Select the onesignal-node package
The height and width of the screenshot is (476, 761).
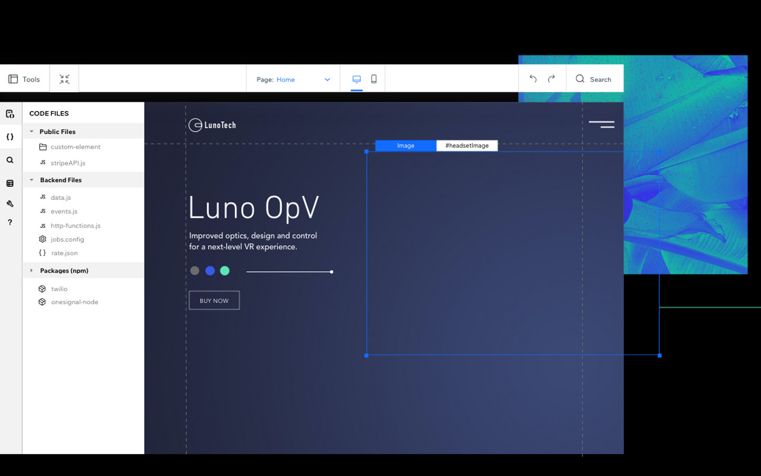pos(68,302)
